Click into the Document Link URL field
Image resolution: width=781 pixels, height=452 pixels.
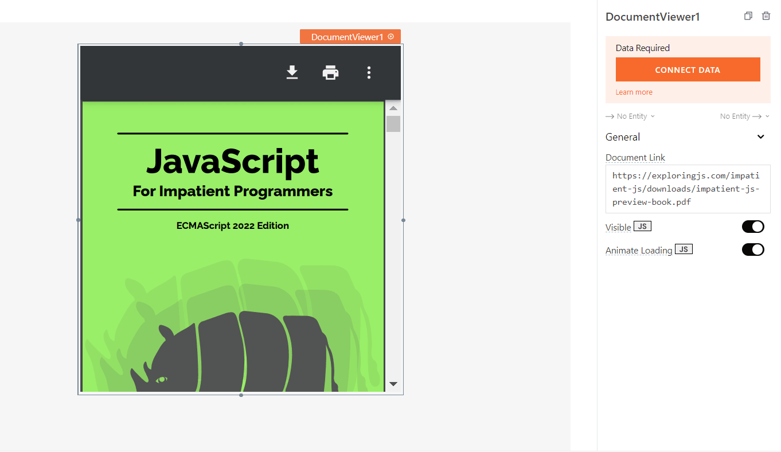coord(688,189)
